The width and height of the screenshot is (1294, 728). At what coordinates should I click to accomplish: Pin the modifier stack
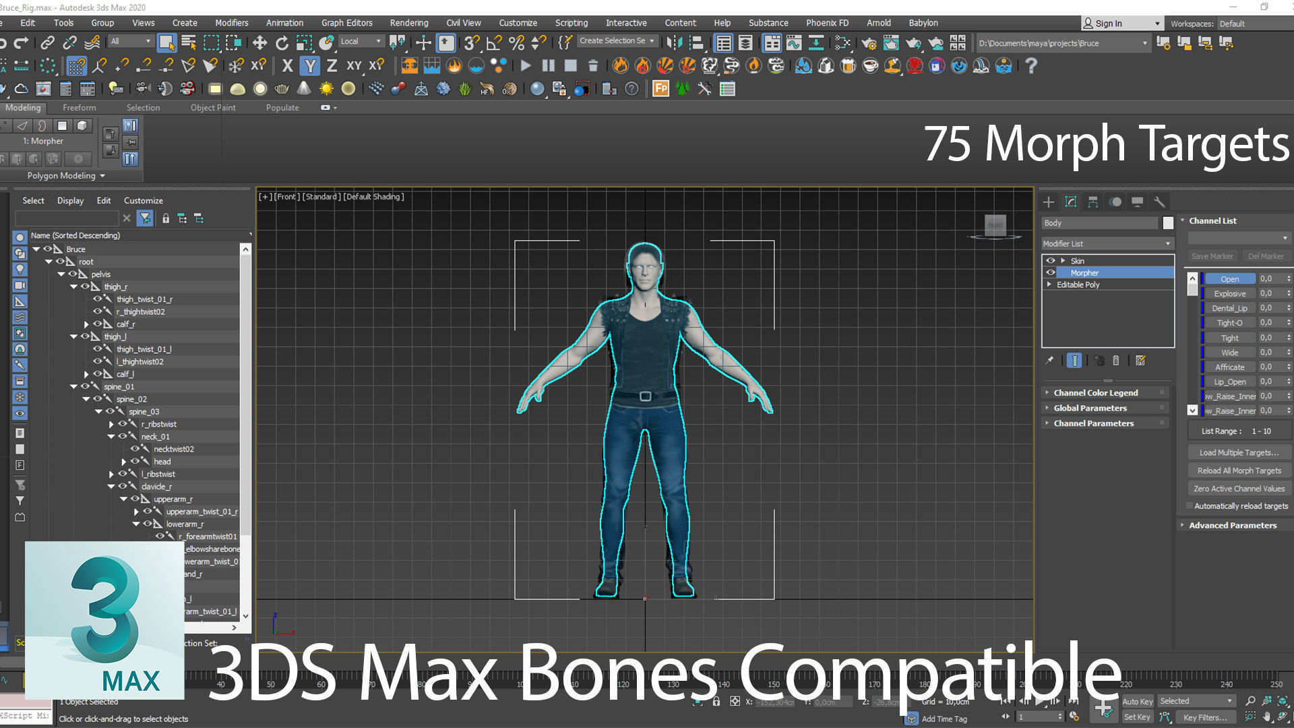[1049, 361]
